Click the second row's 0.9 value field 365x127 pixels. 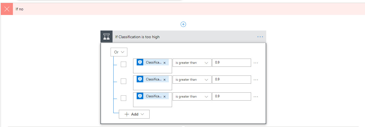[x=231, y=80]
